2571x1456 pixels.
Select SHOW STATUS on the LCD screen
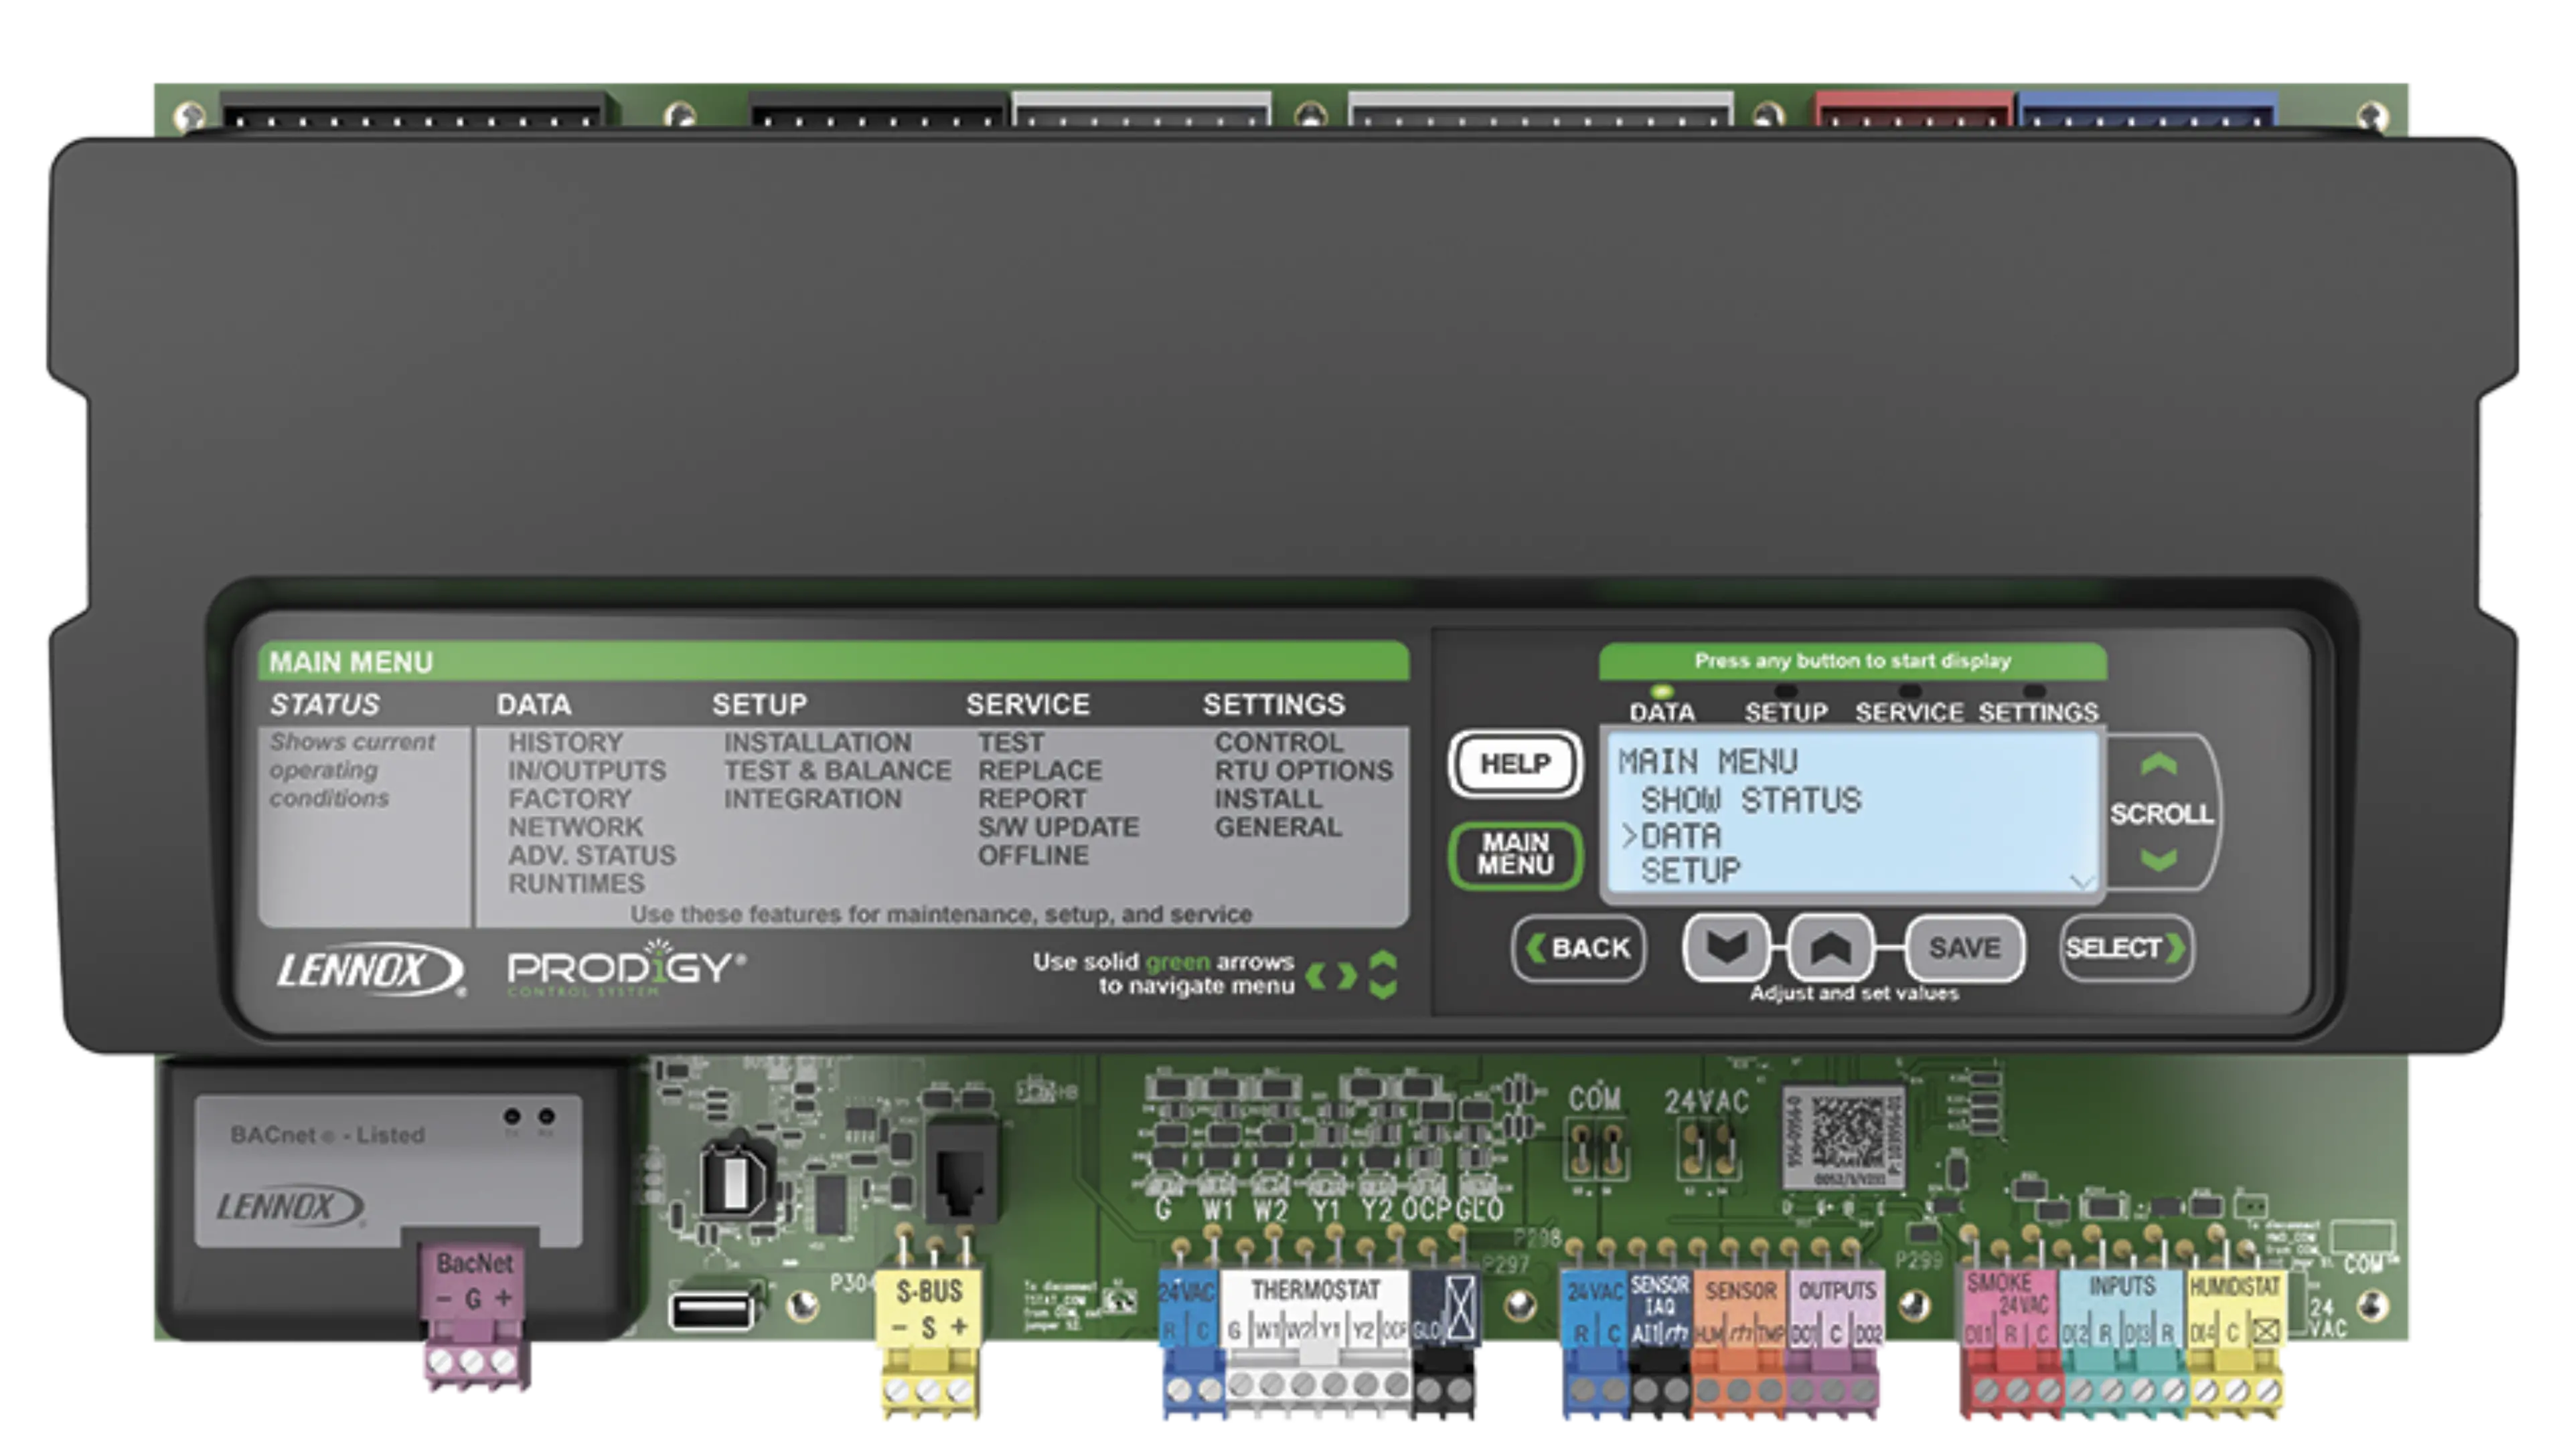pyautogui.click(x=1751, y=800)
